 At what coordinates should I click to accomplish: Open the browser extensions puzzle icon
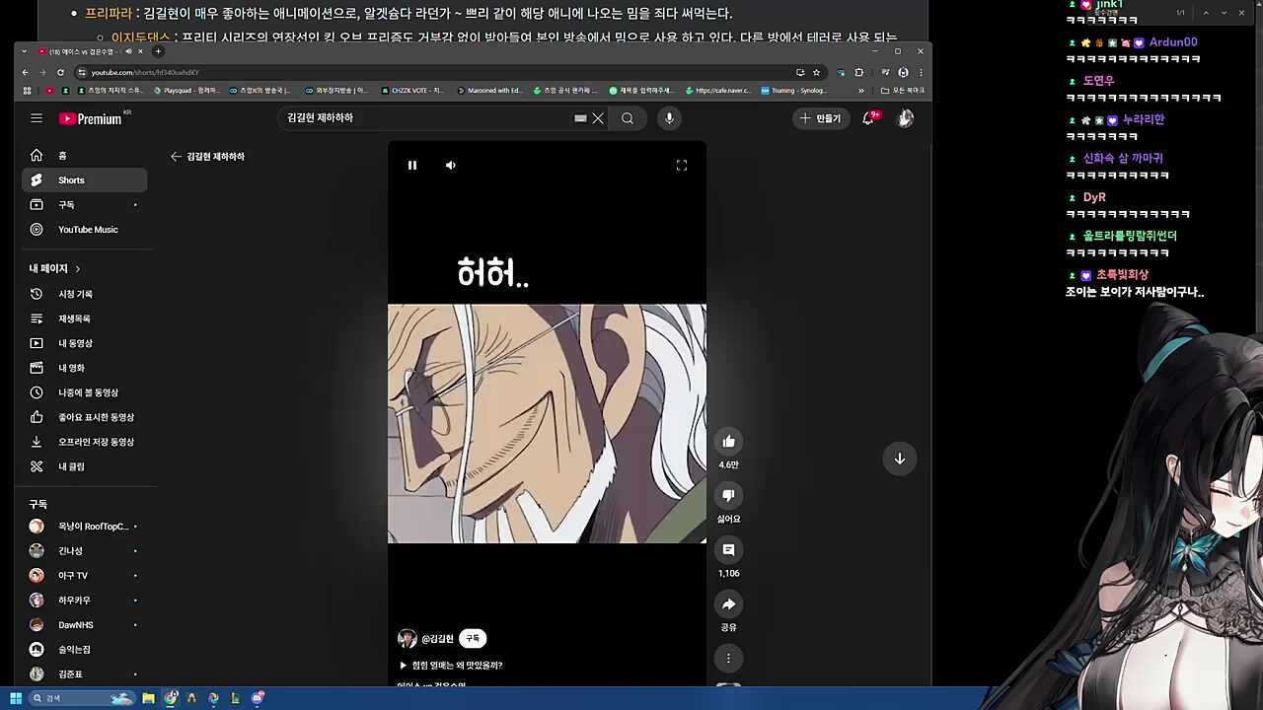click(x=858, y=72)
